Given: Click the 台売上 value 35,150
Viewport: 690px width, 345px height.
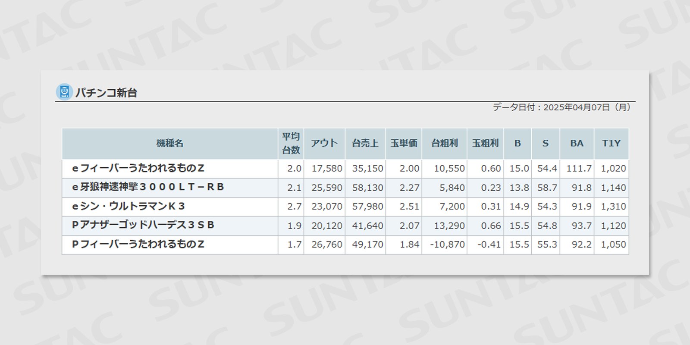Looking at the screenshot, I should pos(367,169).
